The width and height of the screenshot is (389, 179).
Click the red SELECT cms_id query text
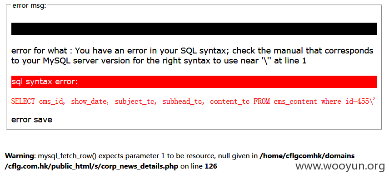[193, 102]
